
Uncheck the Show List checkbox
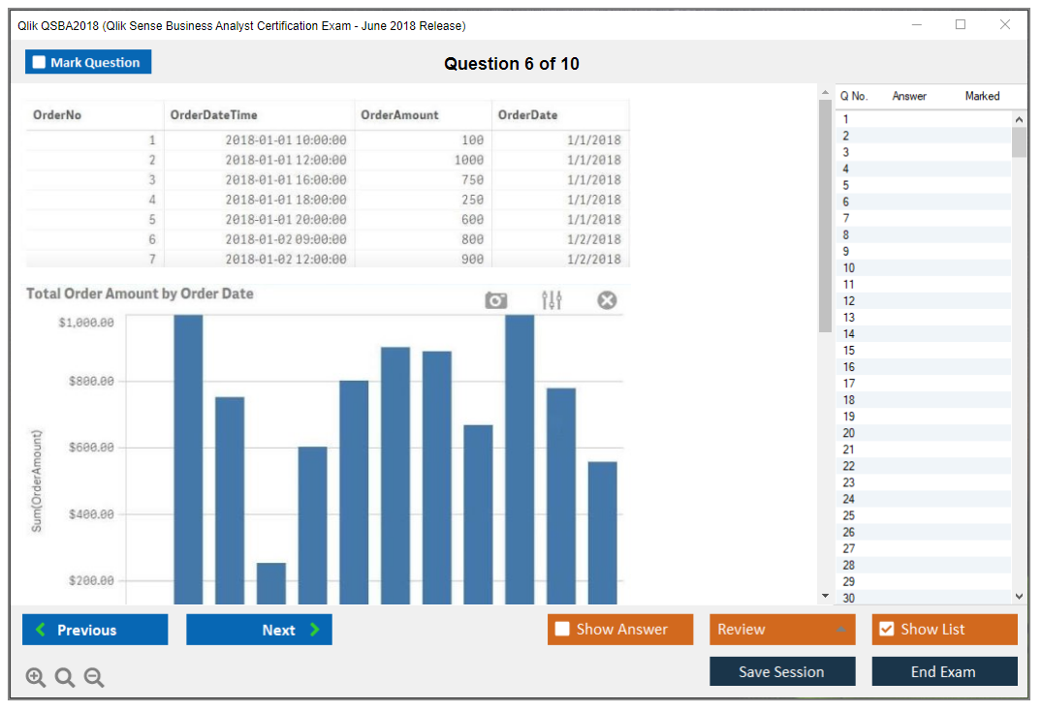886,630
